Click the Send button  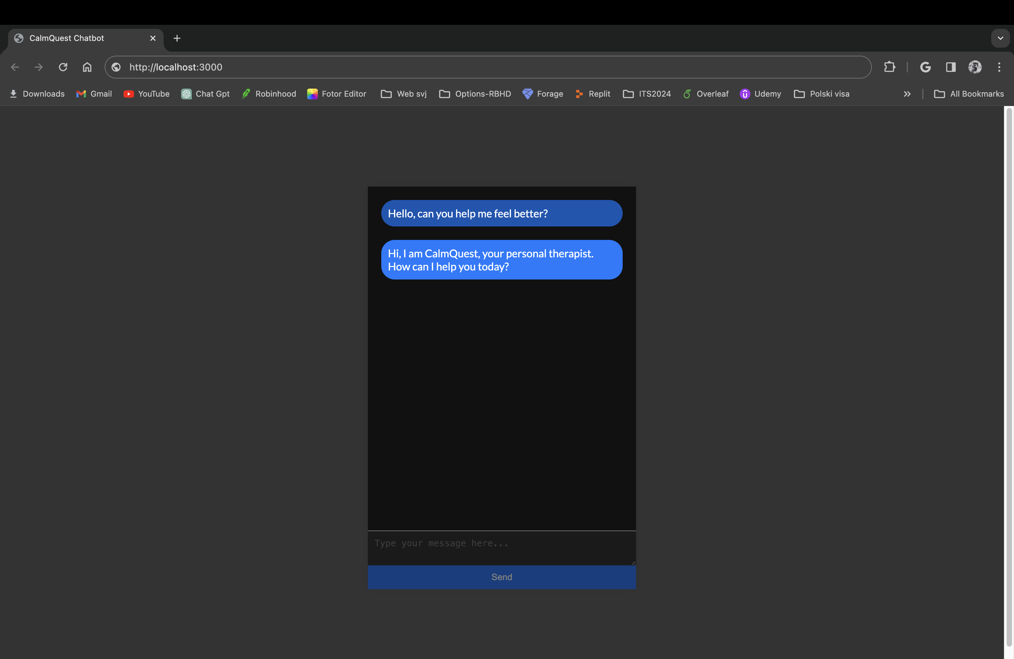click(501, 577)
